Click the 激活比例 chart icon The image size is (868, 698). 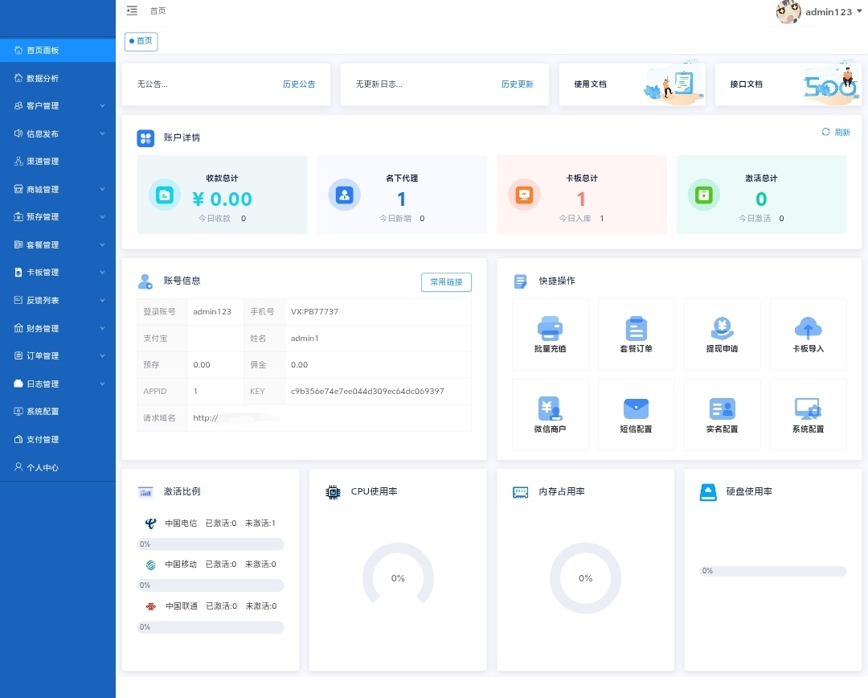[x=145, y=492]
